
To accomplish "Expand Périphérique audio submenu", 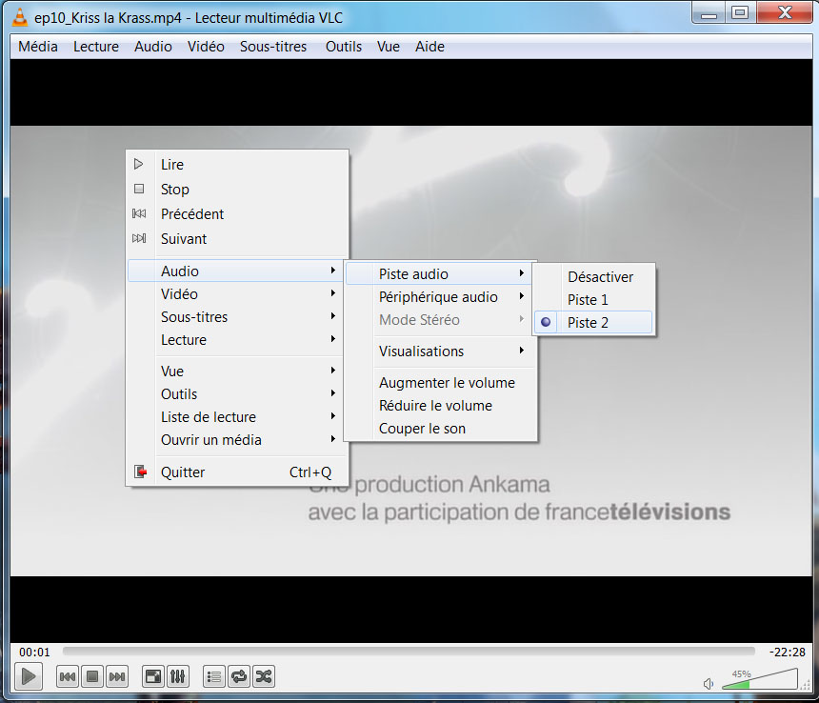I will point(440,297).
